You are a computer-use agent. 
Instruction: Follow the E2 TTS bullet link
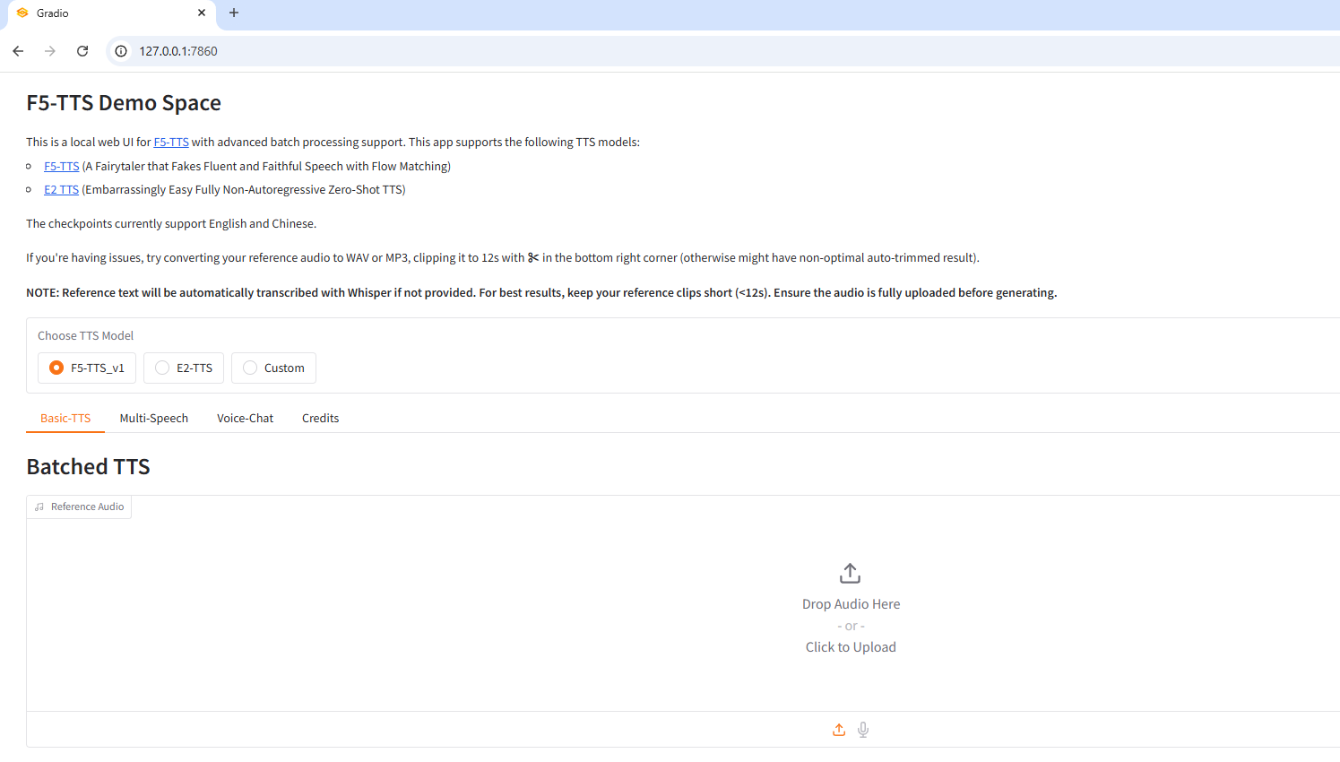tap(62, 189)
